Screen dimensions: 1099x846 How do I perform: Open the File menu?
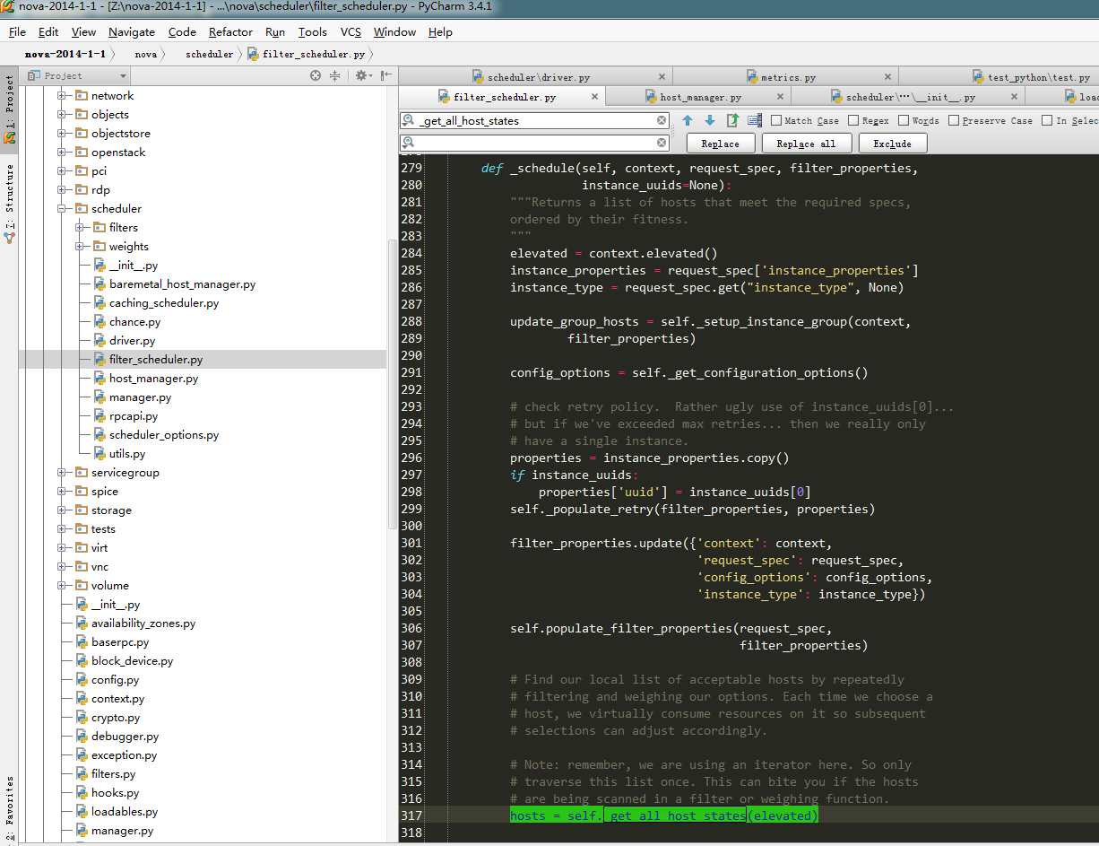tap(17, 31)
